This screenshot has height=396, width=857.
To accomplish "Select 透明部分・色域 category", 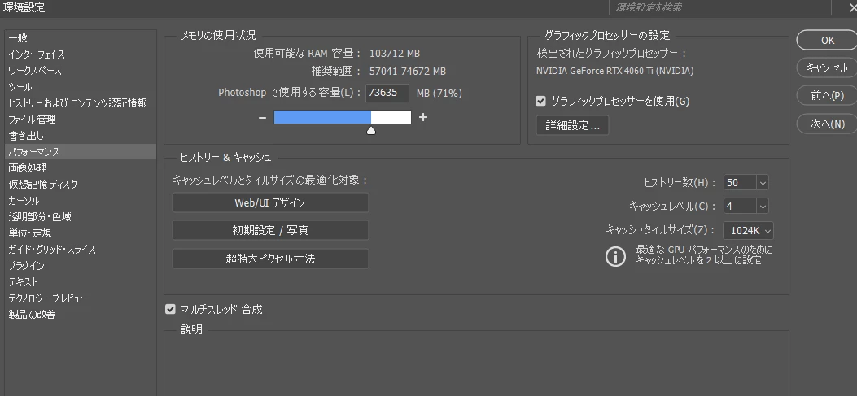I will tap(81, 217).
